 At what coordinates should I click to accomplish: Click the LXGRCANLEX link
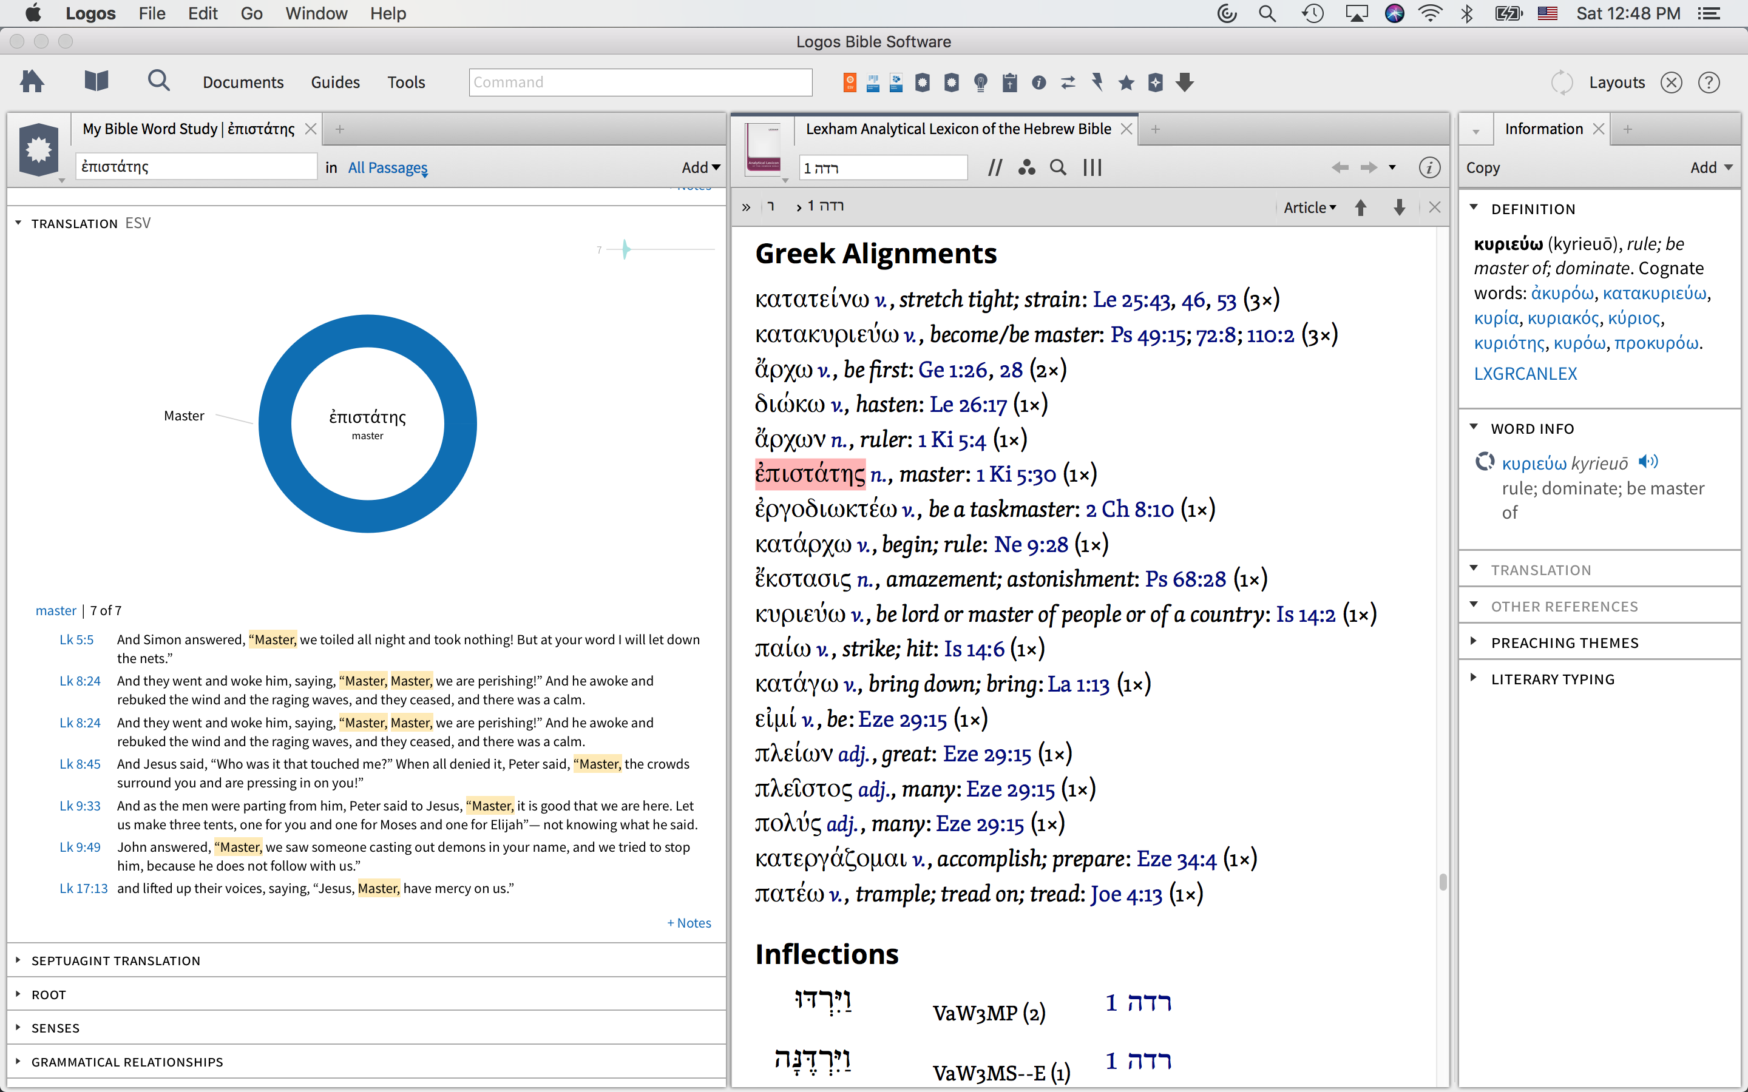[x=1525, y=373]
